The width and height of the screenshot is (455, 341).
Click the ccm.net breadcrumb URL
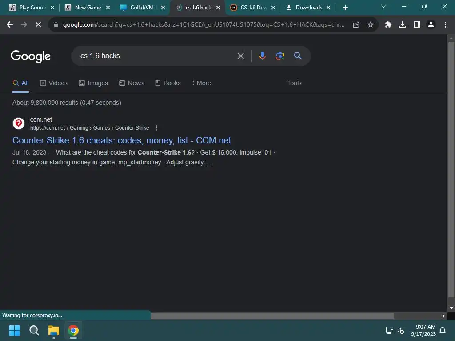(x=89, y=128)
